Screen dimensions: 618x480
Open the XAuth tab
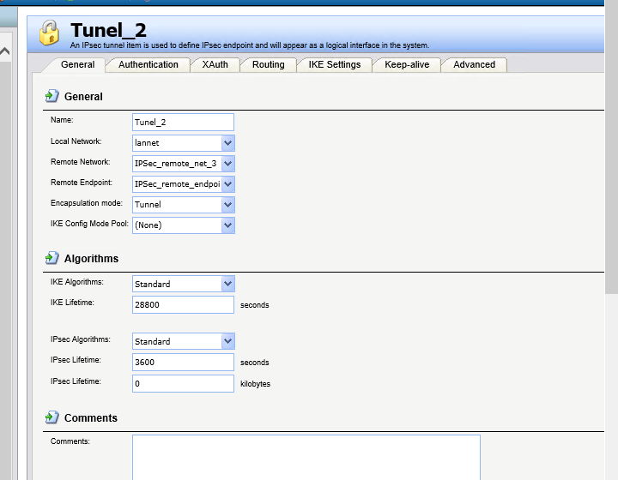click(215, 64)
